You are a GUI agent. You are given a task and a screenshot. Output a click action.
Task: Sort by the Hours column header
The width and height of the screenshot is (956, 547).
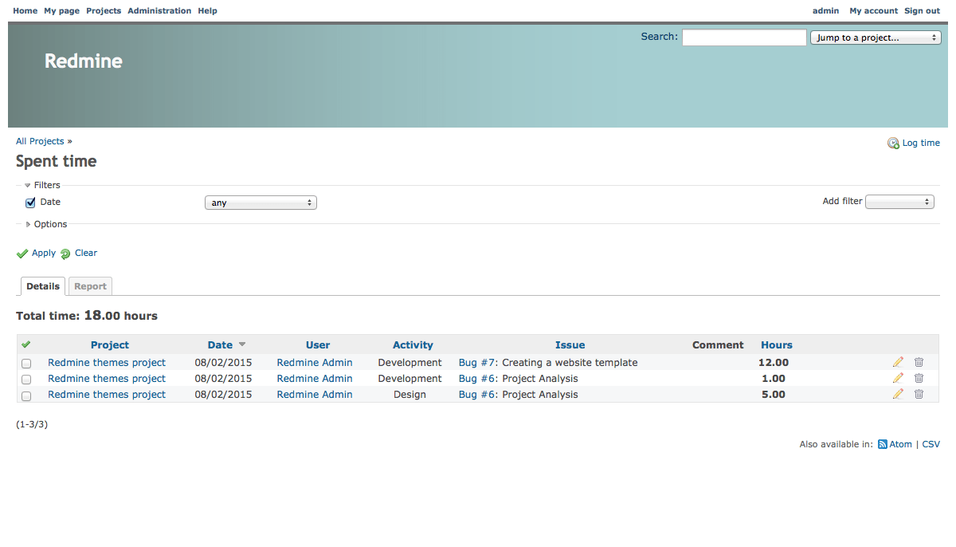(x=777, y=345)
